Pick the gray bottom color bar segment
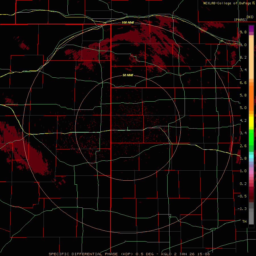The width and height of the screenshot is (256, 256). coord(251,218)
